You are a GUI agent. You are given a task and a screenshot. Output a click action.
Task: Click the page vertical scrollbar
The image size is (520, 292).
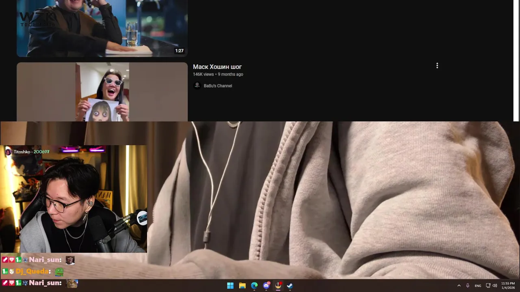[516, 60]
